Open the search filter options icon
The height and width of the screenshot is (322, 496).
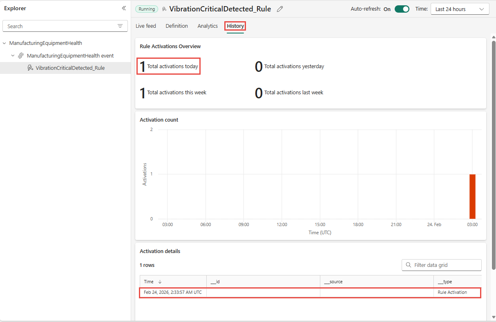click(x=120, y=26)
